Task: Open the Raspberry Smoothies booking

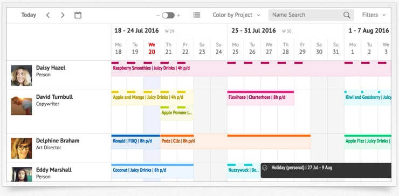Action: (251, 68)
